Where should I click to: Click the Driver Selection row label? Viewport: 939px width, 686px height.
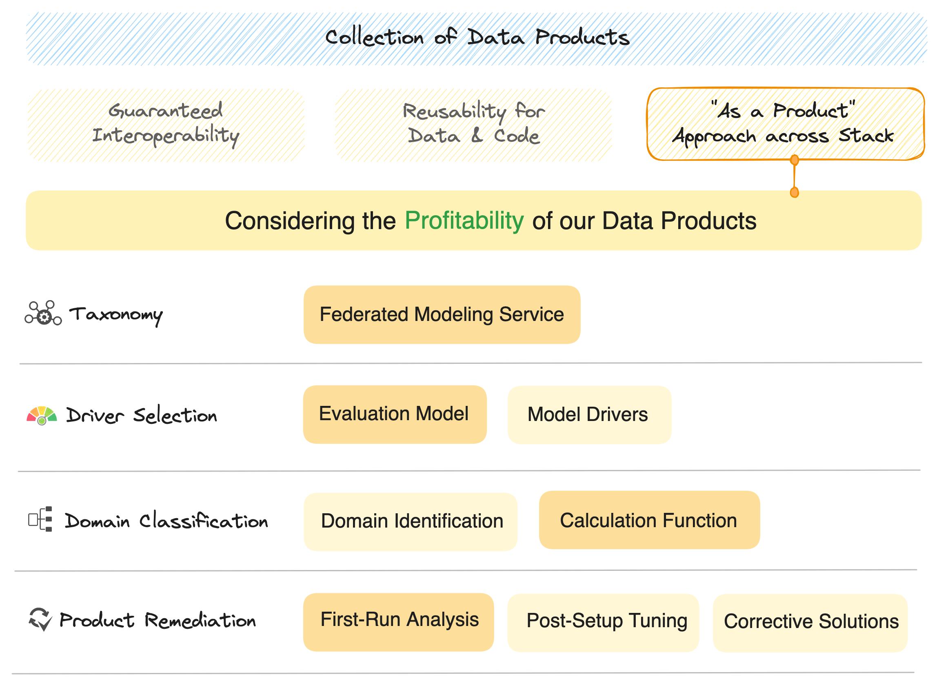click(142, 416)
